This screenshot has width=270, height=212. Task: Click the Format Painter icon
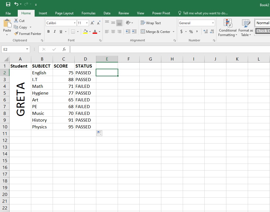[x=16, y=34]
